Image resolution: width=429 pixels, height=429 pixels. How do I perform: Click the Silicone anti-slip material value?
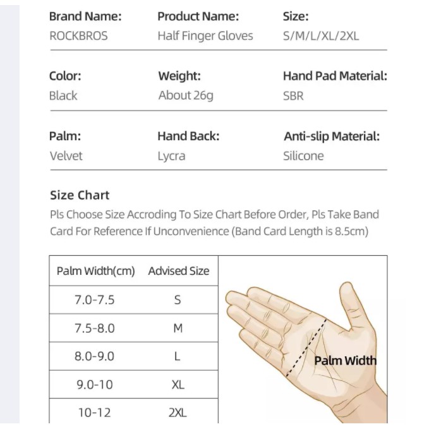pyautogui.click(x=303, y=156)
